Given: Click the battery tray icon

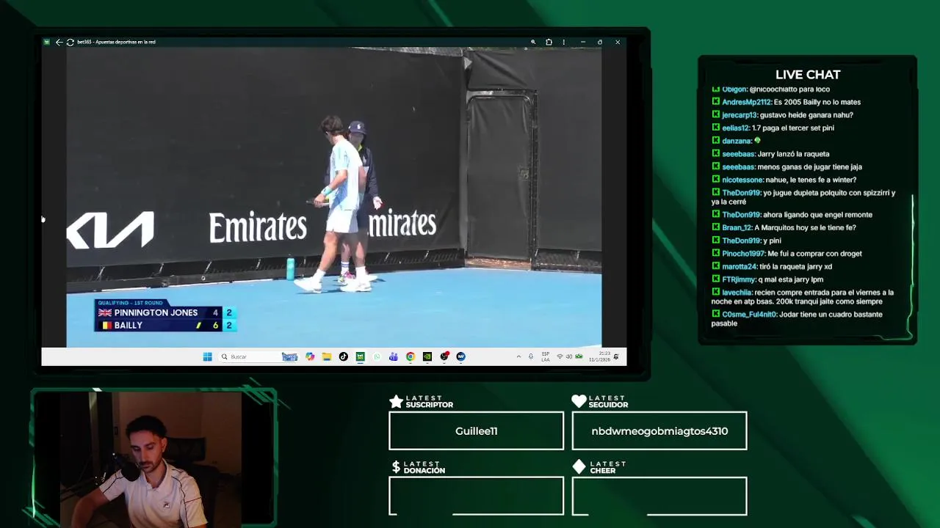Looking at the screenshot, I should pos(579,356).
